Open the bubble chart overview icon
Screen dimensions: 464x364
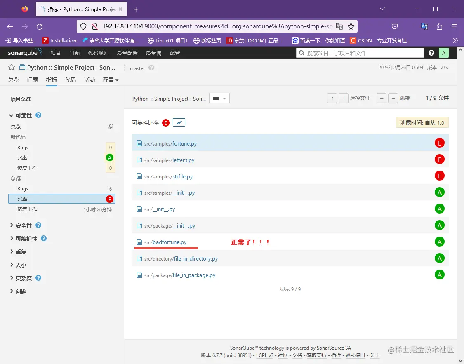tap(111, 127)
